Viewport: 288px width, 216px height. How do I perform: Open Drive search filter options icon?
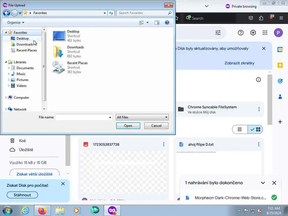point(218,33)
